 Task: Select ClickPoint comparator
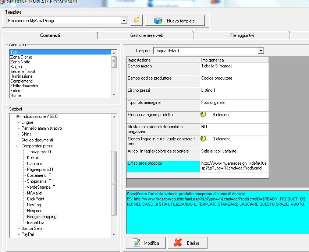(35, 199)
